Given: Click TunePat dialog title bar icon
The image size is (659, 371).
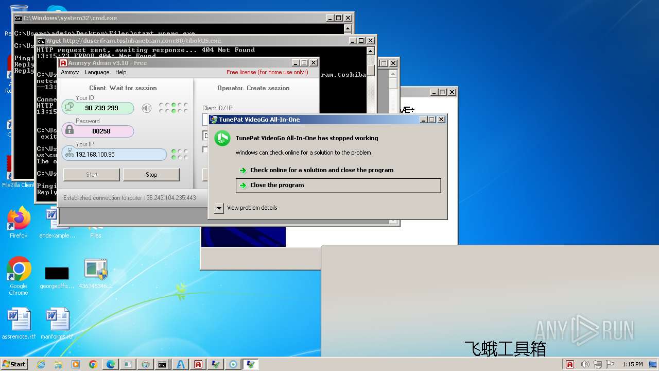Looking at the screenshot, I should tap(214, 120).
